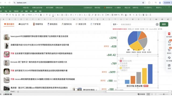
Task: Click the scissors cut icon in toolbar
Action: [x=137, y=15]
